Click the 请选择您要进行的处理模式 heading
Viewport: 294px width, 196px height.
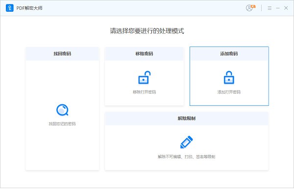pyautogui.click(x=147, y=31)
